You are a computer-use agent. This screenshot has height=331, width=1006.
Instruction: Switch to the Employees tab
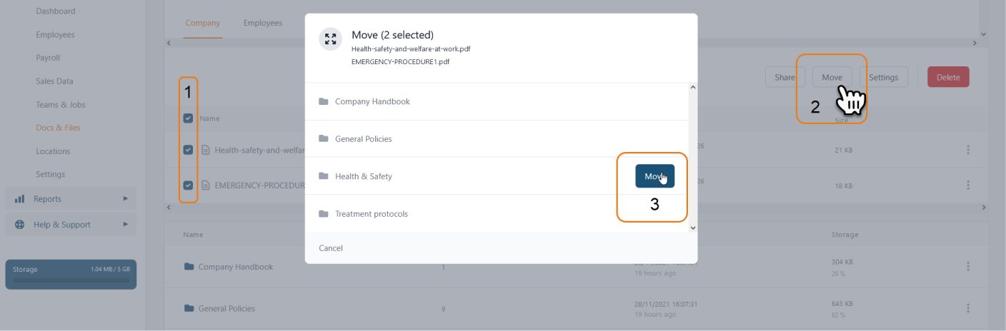tap(262, 23)
